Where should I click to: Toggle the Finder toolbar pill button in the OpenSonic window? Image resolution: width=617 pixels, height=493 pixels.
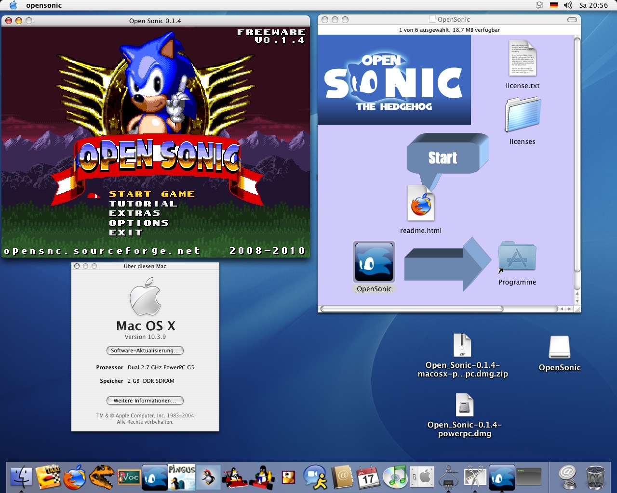point(572,20)
